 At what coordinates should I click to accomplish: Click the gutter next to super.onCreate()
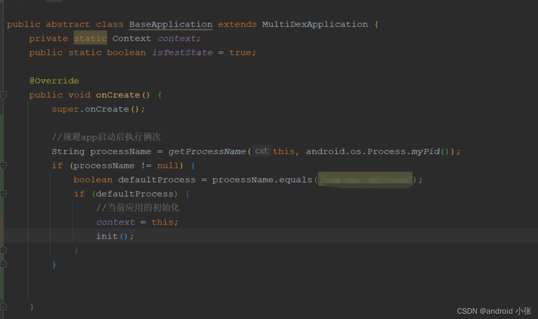(16, 109)
